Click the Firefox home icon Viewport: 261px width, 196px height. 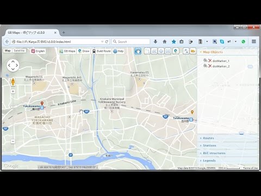click(x=165, y=41)
